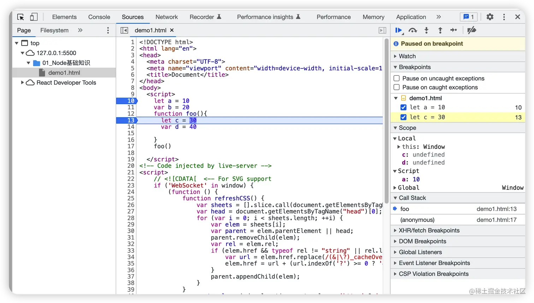This screenshot has height=303, width=534.
Task: Enable Pause on uncaught exceptions
Action: [x=397, y=78]
